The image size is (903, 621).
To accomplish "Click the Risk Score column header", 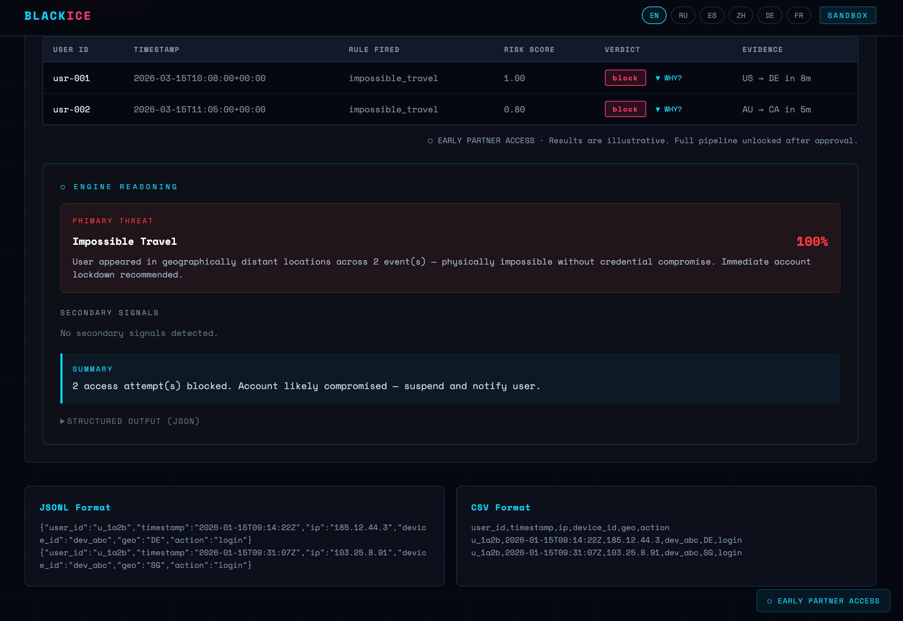I will [x=529, y=50].
